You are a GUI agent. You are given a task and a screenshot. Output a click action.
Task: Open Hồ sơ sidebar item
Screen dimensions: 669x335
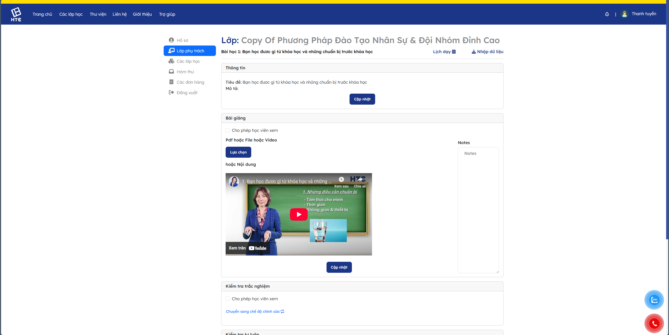coord(182,40)
